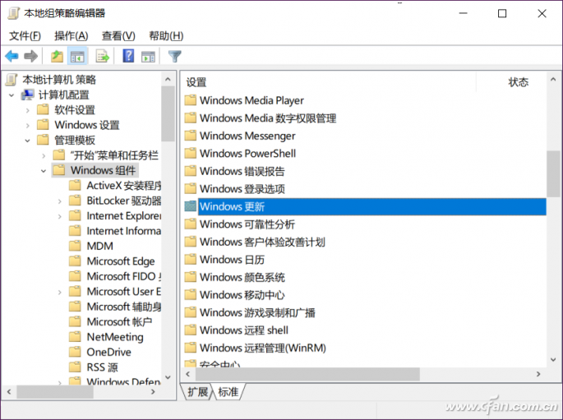Collapse the Windows 组件 node
Screen dimensions: 563x420
click(44, 171)
